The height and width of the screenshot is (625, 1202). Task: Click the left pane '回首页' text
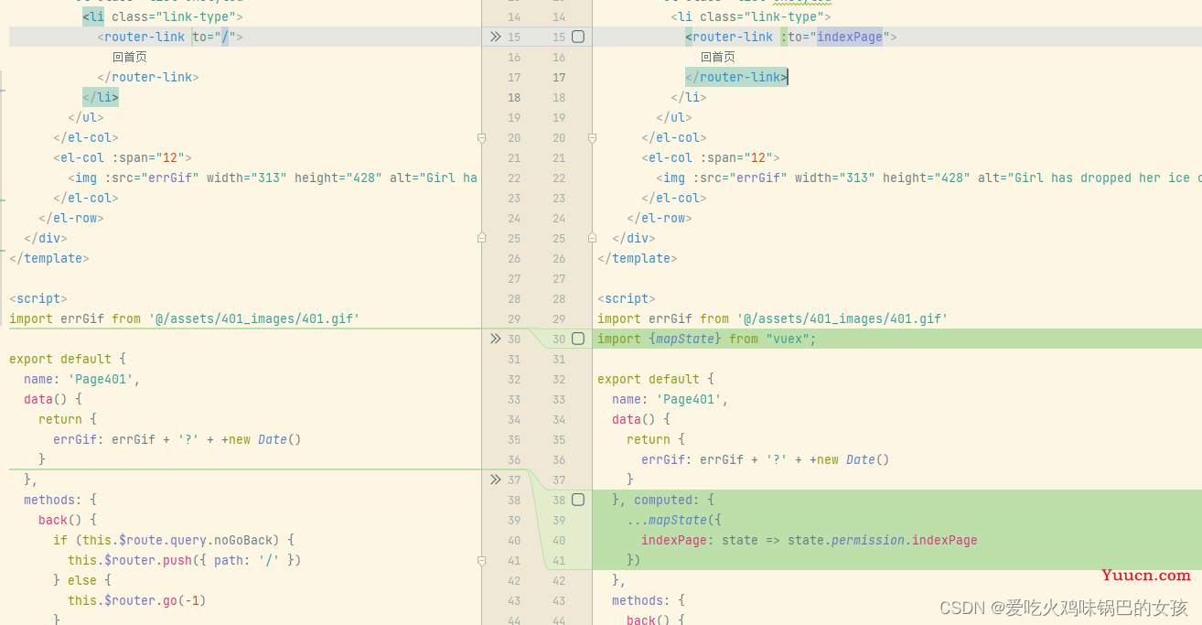click(130, 57)
